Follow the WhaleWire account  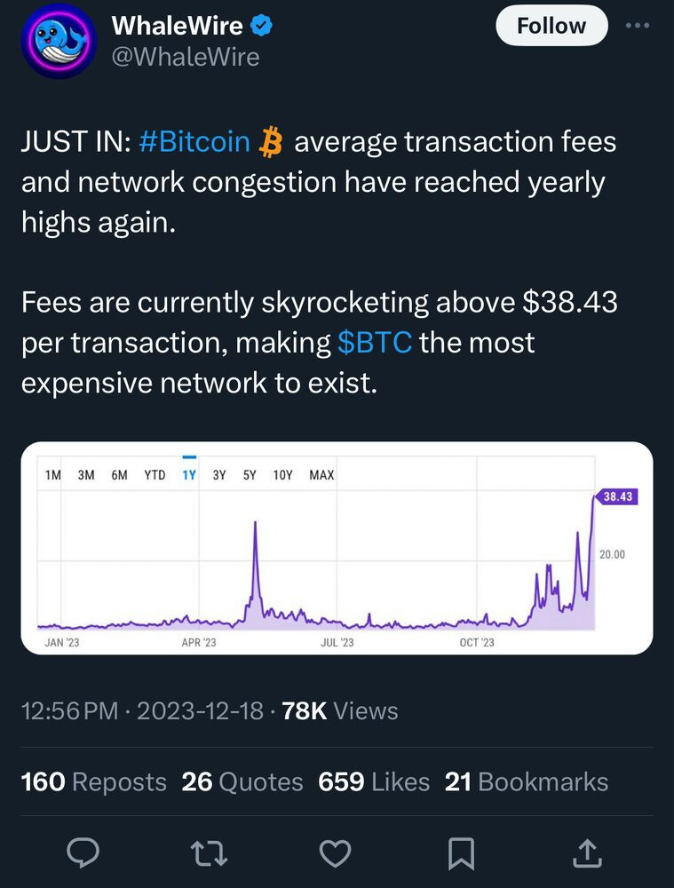pyautogui.click(x=551, y=26)
